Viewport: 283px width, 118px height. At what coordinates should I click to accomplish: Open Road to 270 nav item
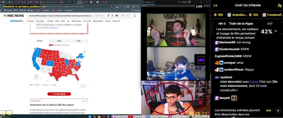pyautogui.click(x=116, y=21)
